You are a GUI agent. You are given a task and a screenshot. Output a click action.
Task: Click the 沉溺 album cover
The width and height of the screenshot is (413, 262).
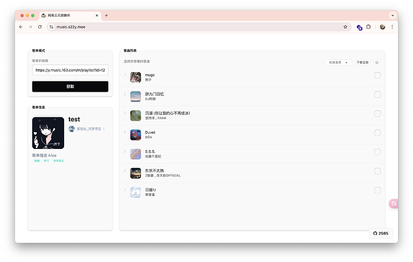[x=135, y=115]
